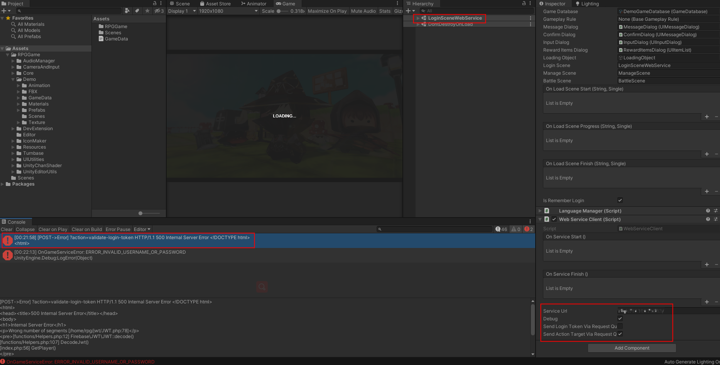The width and height of the screenshot is (720, 365).
Task: Open the Editor dropdown menu in Console
Action: click(142, 229)
